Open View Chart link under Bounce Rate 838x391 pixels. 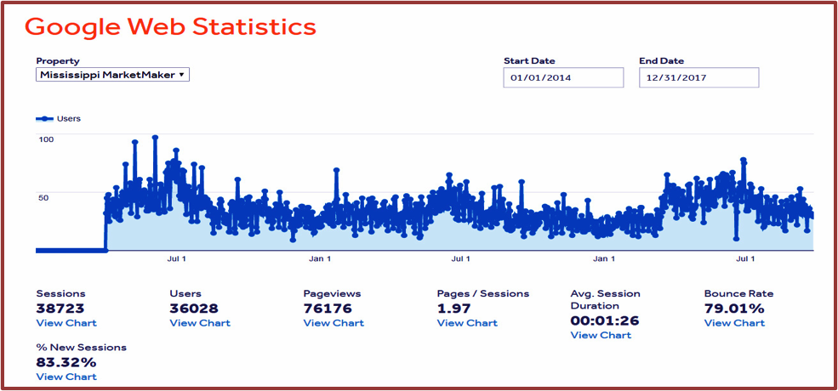pyautogui.click(x=734, y=323)
